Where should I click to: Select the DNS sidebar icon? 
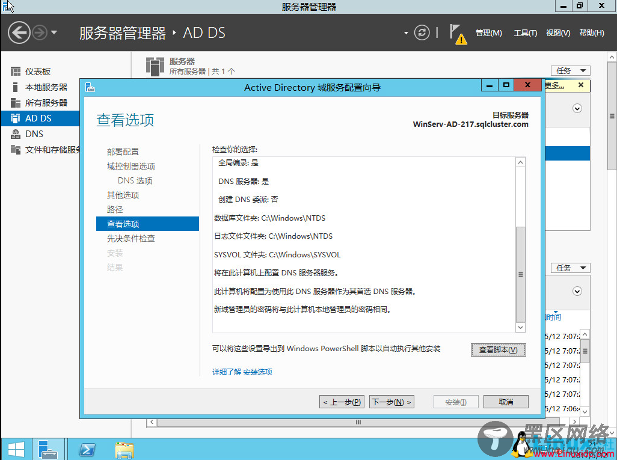(x=16, y=133)
